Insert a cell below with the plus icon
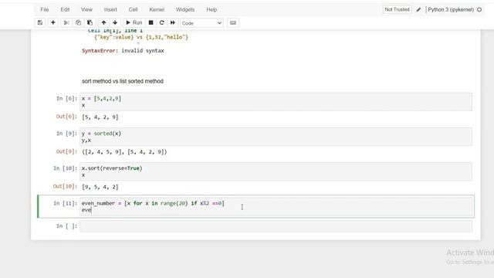This screenshot has height=278, width=494. point(53,22)
